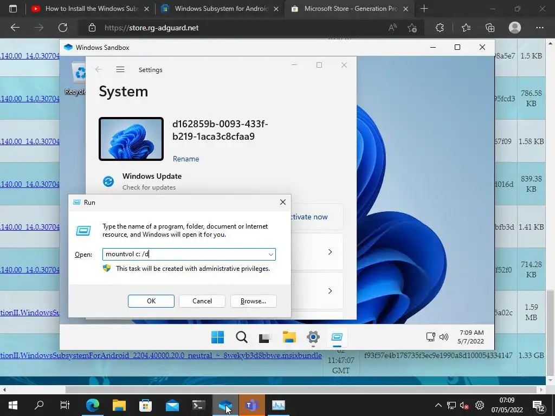Screen dimensions: 555x416
Task: Expand first Settings row chevron below Activate now
Action: (330, 252)
